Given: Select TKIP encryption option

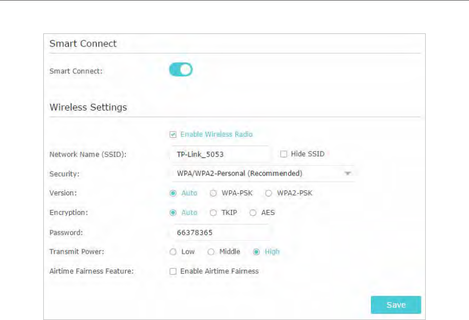Looking at the screenshot, I should pos(213,213).
